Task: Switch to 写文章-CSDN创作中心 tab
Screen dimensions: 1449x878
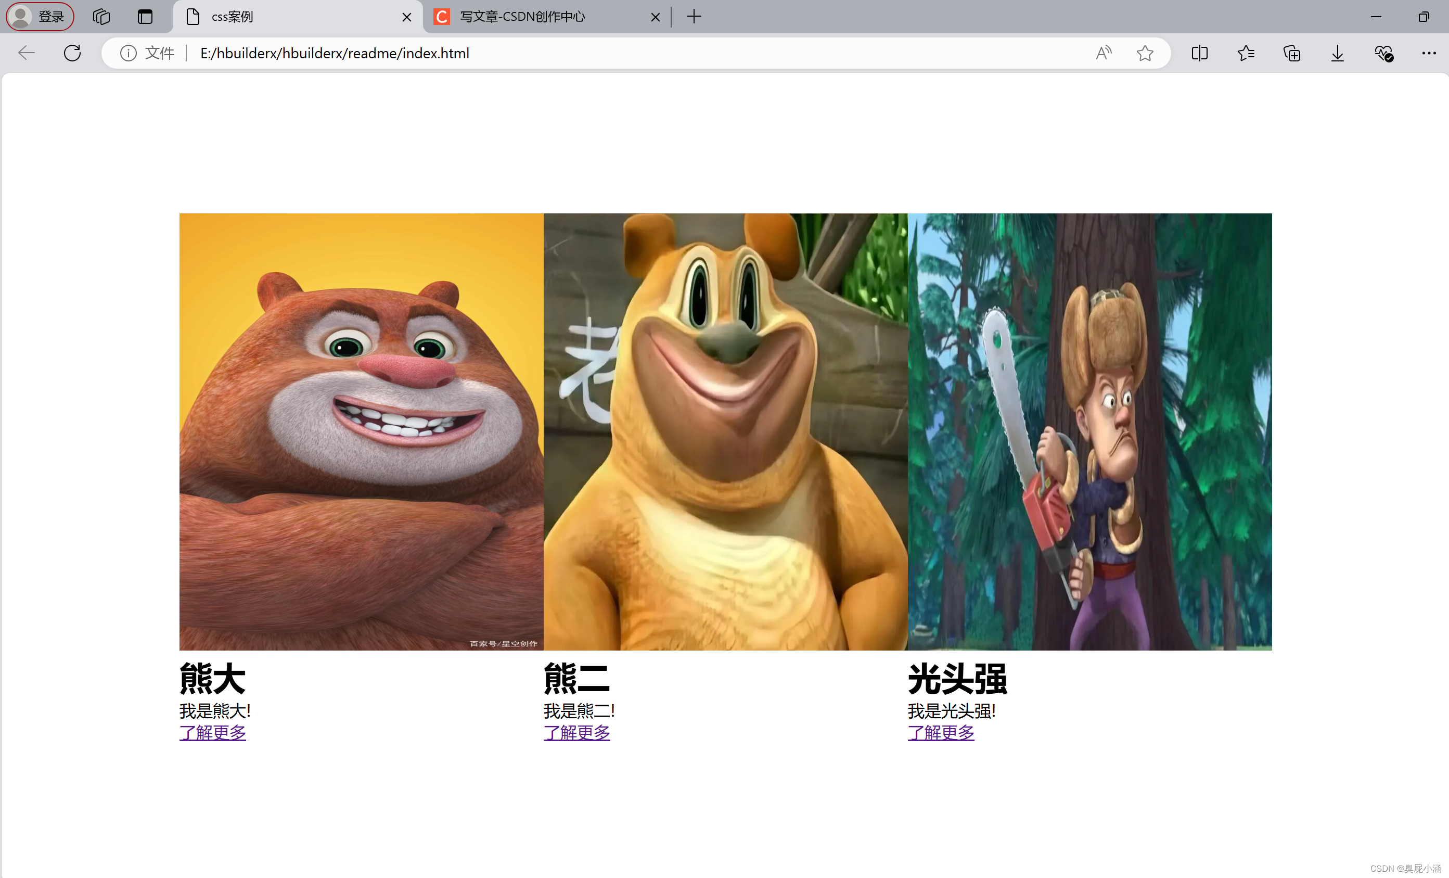Action: click(522, 17)
